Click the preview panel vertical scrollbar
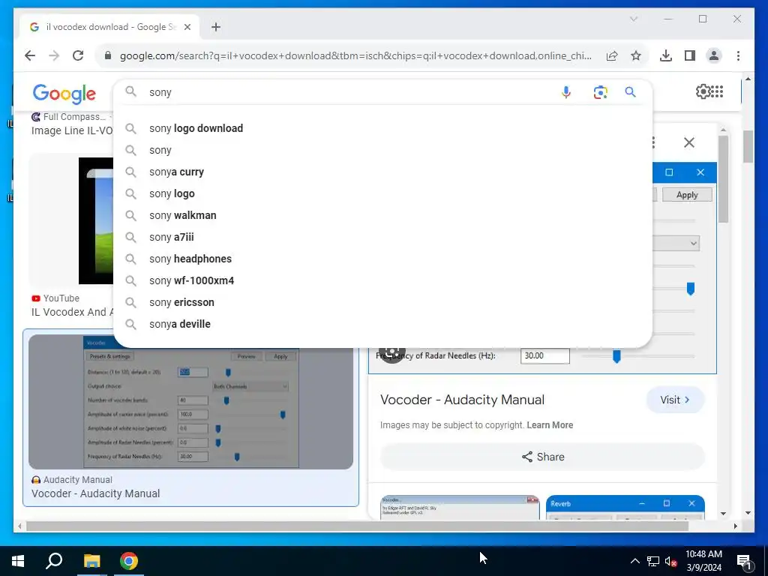The width and height of the screenshot is (768, 576). tap(724, 179)
